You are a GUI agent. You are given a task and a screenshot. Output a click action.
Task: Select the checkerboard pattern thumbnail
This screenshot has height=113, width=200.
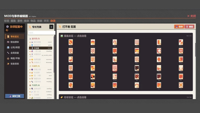tap(137, 59)
